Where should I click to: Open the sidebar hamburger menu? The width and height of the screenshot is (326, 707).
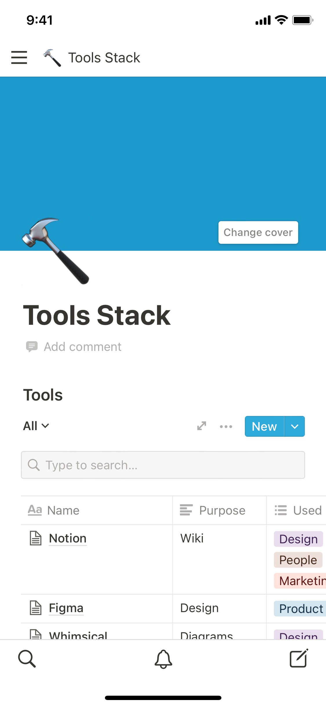(19, 57)
